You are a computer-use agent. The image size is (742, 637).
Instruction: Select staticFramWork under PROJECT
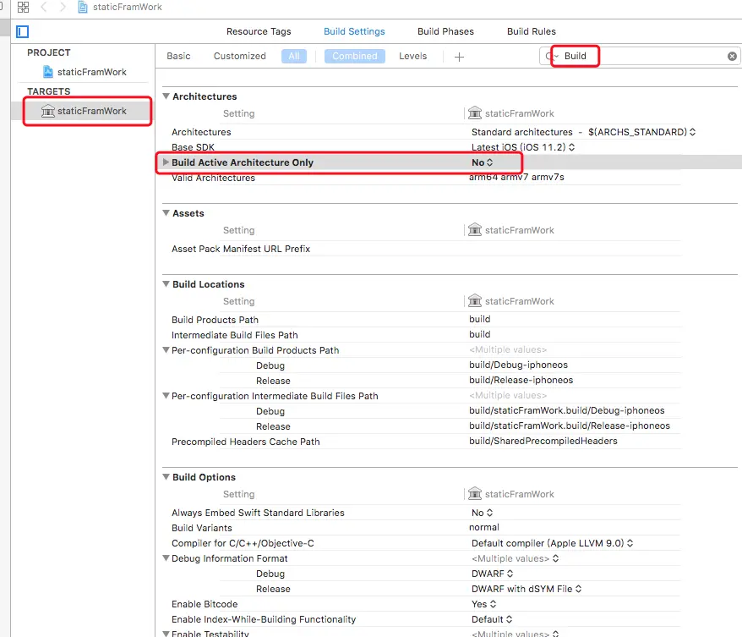tap(92, 72)
